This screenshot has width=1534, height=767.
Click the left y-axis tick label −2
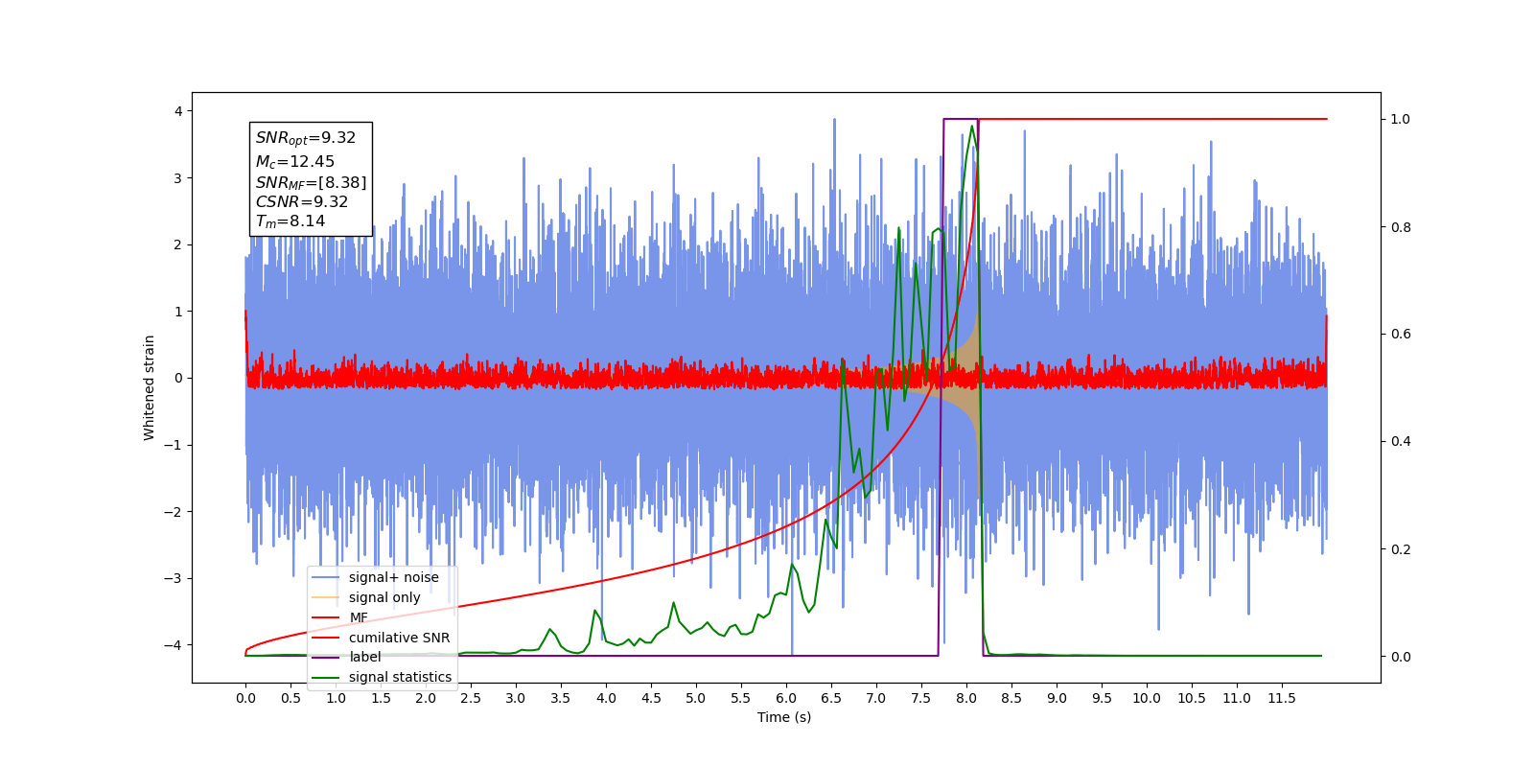click(x=173, y=512)
